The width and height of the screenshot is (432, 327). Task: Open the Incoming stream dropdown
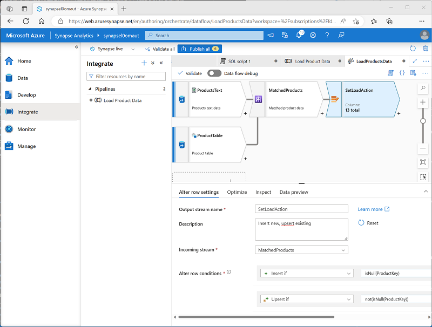301,250
